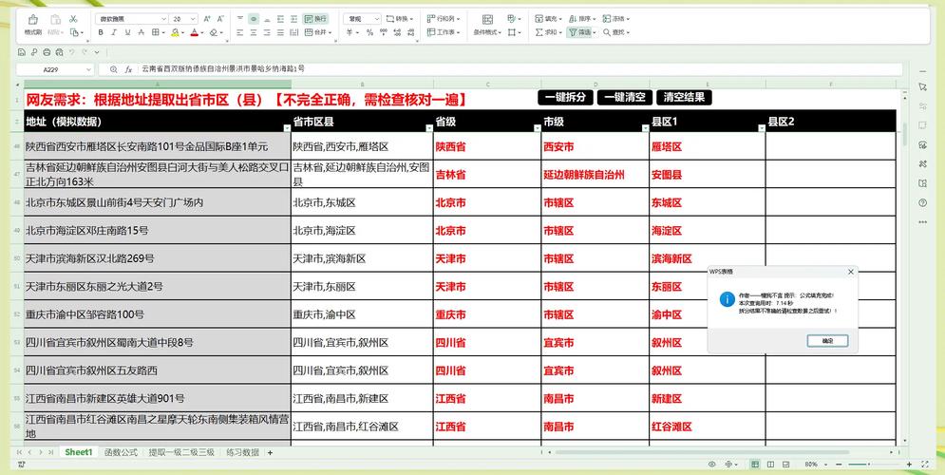This screenshot has width=945, height=475.
Task: Toggle bold formatting
Action: (x=100, y=32)
